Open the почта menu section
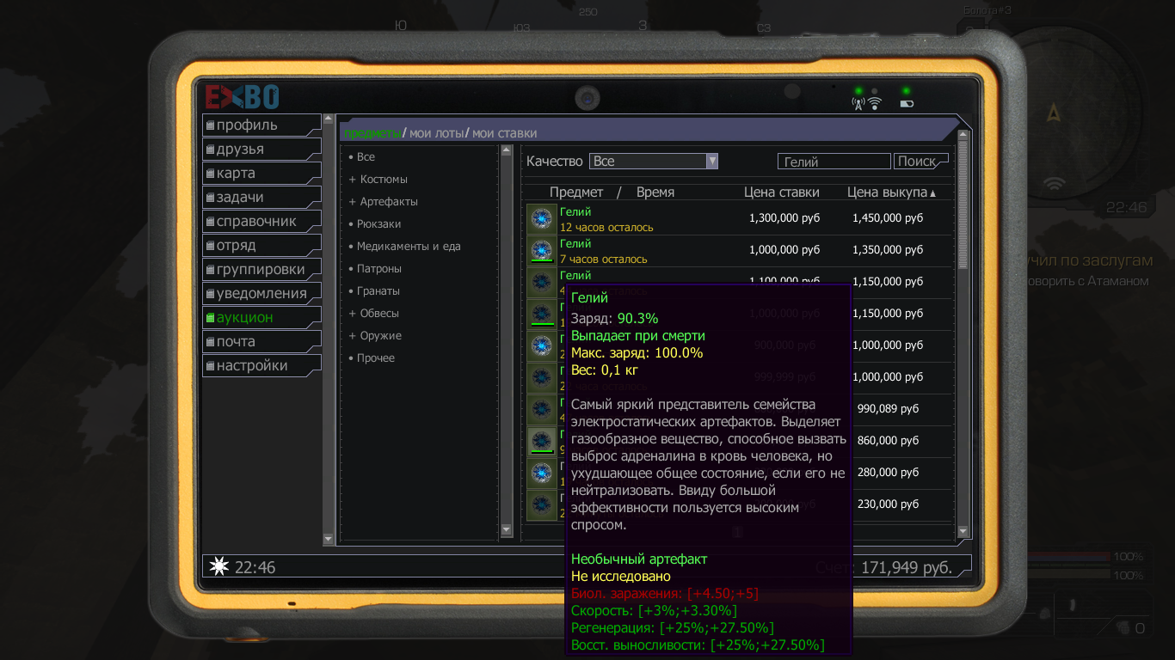This screenshot has height=660, width=1175. click(261, 341)
